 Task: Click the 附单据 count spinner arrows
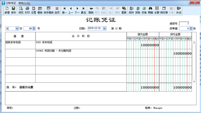coord(191,28)
